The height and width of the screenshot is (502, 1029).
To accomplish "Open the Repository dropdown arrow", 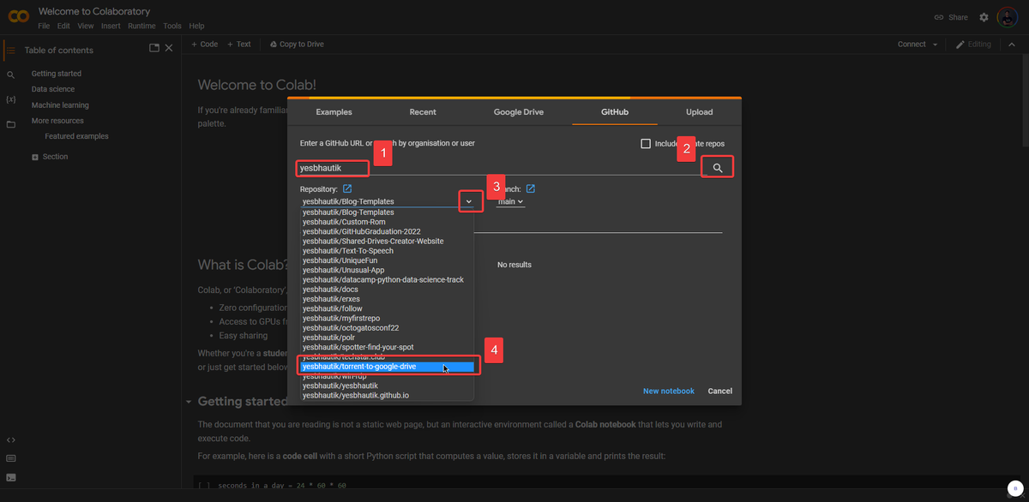I will [x=468, y=201].
